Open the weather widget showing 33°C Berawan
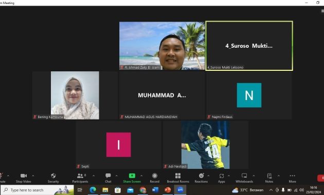324x195 pixels. click(x=247, y=190)
